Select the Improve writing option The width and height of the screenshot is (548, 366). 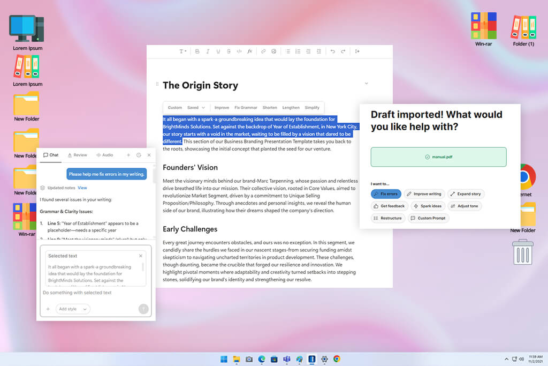point(424,194)
